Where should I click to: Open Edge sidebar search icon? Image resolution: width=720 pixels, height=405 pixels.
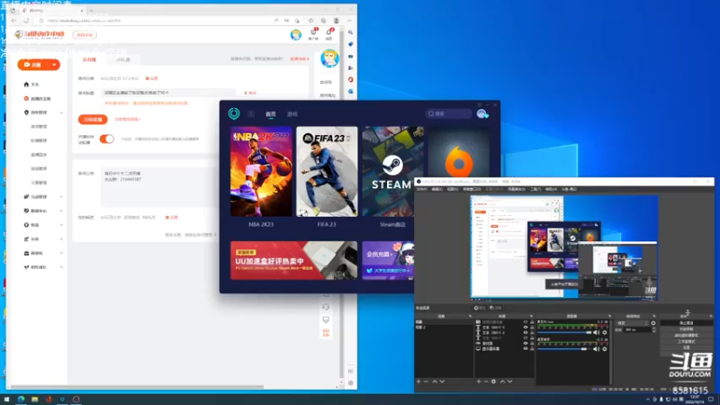click(x=350, y=32)
